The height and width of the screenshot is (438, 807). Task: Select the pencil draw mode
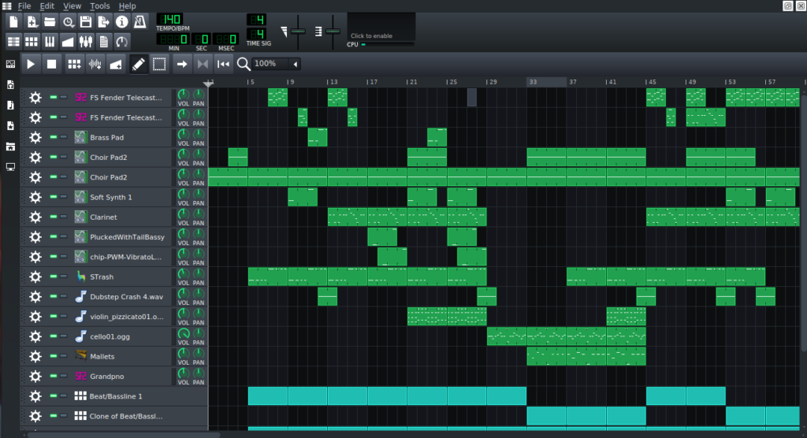pos(139,64)
